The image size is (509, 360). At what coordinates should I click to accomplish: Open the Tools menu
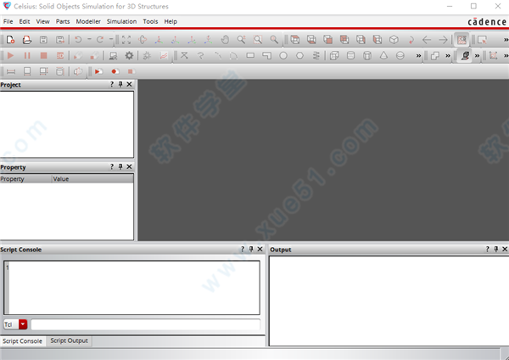(x=150, y=21)
